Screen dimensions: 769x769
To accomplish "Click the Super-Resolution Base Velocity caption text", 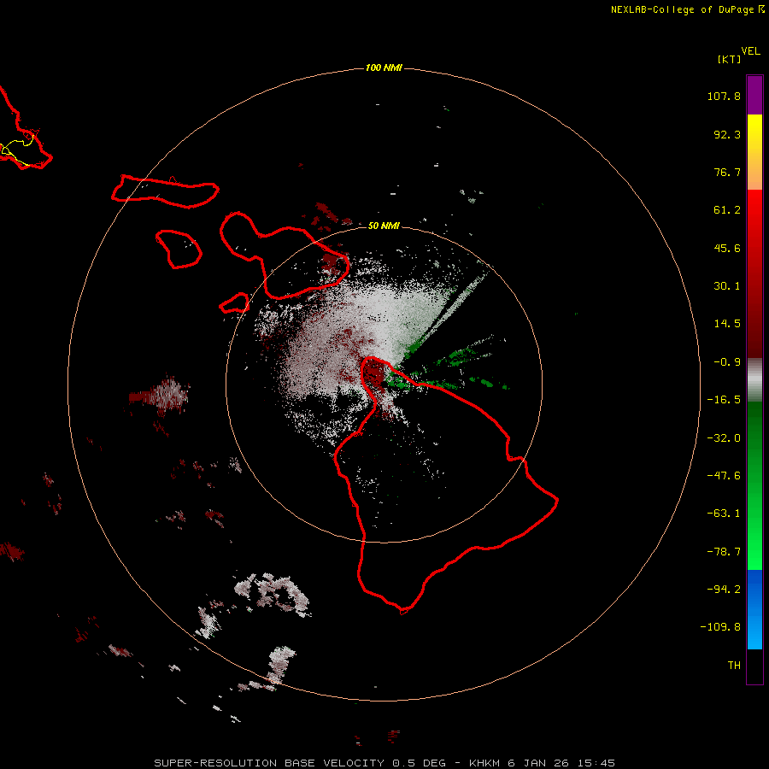I will 384,763.
